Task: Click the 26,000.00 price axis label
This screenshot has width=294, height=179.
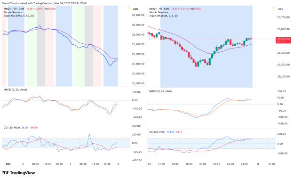Action: tap(138, 35)
